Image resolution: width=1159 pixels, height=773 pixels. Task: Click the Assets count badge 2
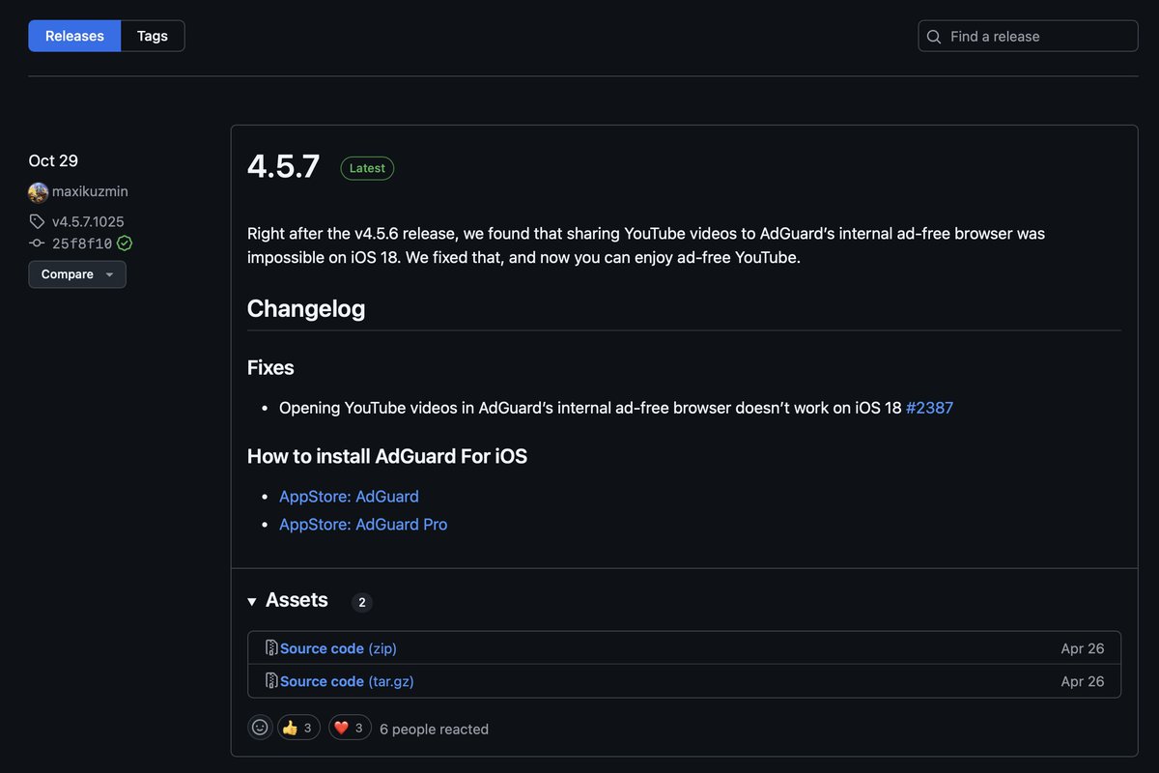click(362, 602)
